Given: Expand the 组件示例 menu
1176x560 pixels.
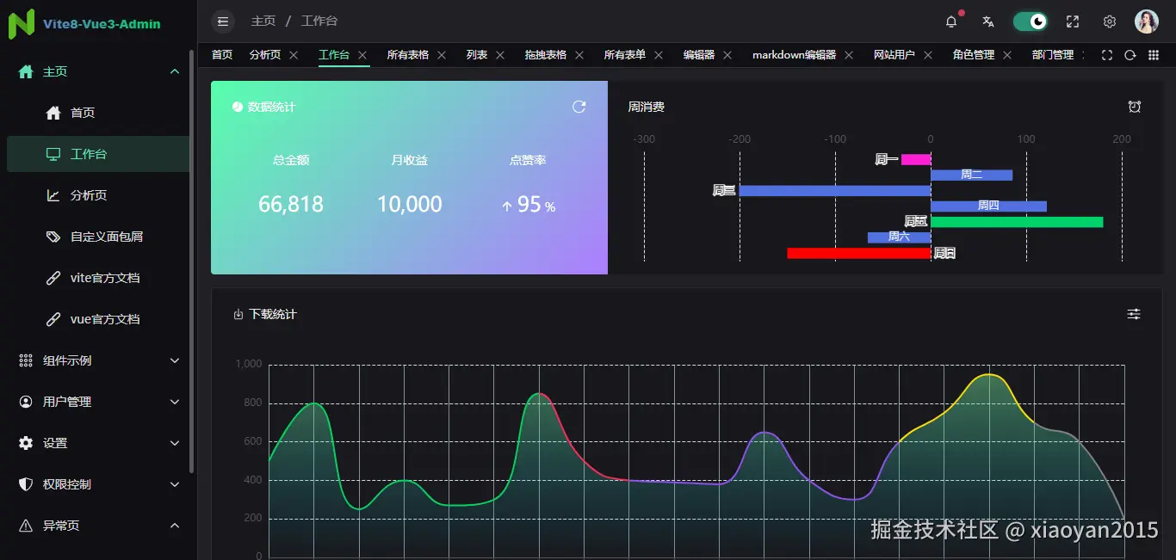Looking at the screenshot, I should [x=98, y=360].
